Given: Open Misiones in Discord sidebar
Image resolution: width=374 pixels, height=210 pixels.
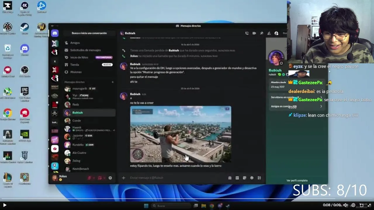Looking at the screenshot, I should (x=89, y=72).
